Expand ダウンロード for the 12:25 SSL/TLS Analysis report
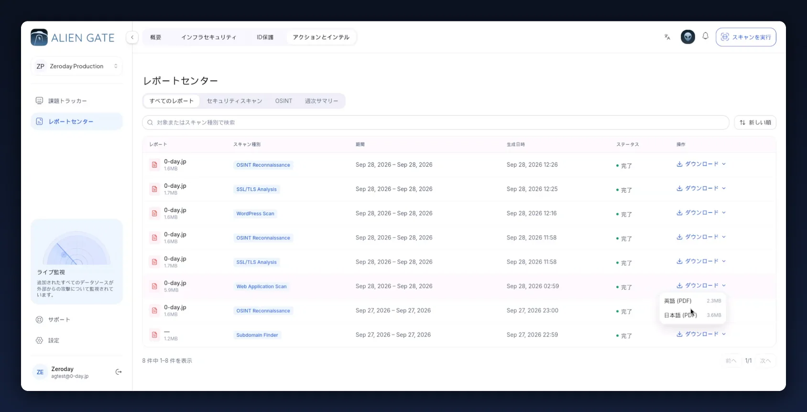Screen dimensions: 807x412 pyautogui.click(x=701, y=188)
